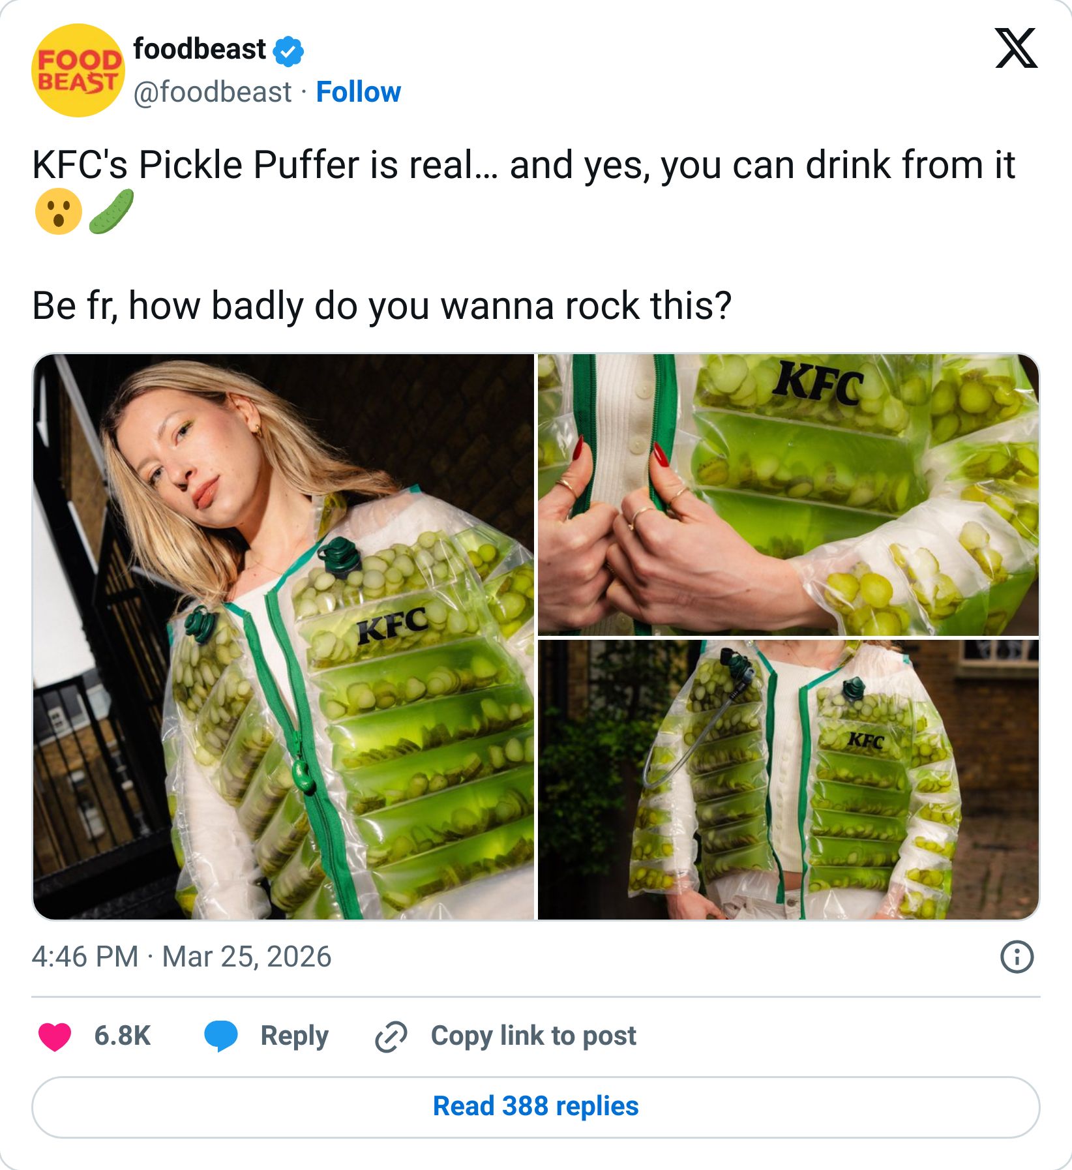Screen dimensions: 1072x1170
Task: Choose Copy link to post
Action: [x=533, y=1036]
